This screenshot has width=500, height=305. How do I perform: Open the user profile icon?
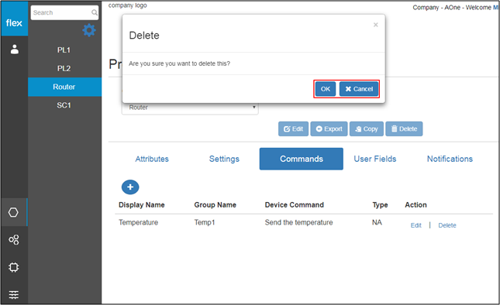pyautogui.click(x=15, y=50)
